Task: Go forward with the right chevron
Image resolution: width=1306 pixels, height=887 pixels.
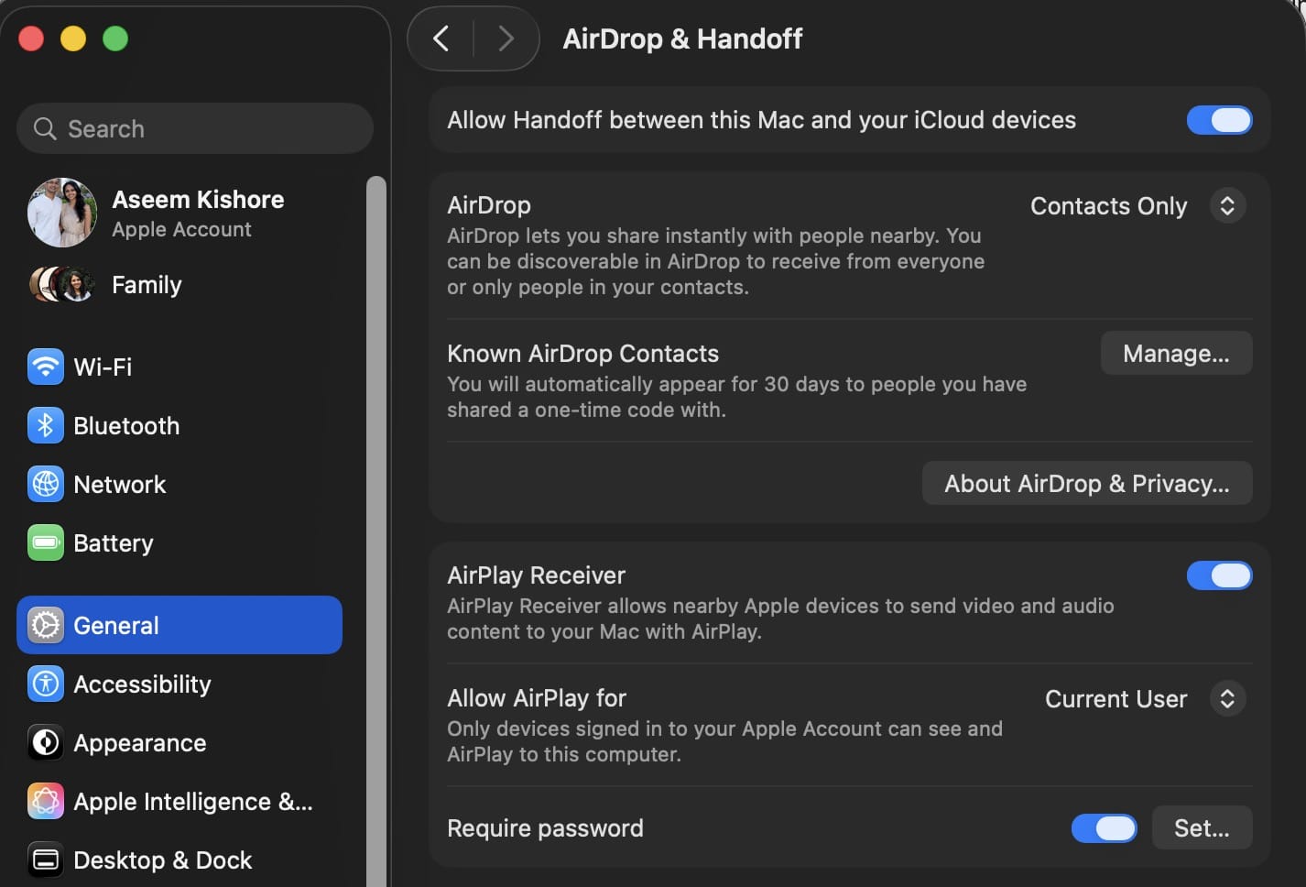Action: 505,38
